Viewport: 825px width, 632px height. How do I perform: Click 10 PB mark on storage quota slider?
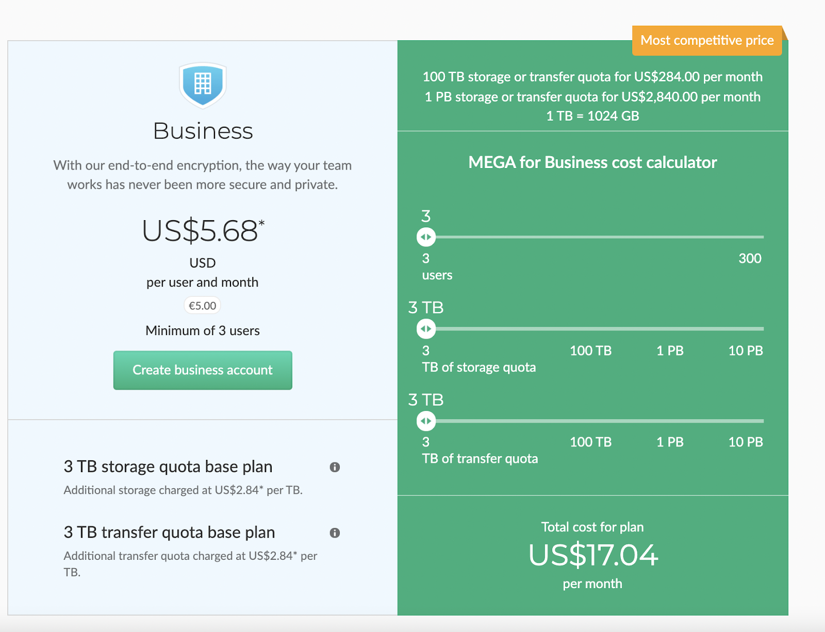(746, 351)
